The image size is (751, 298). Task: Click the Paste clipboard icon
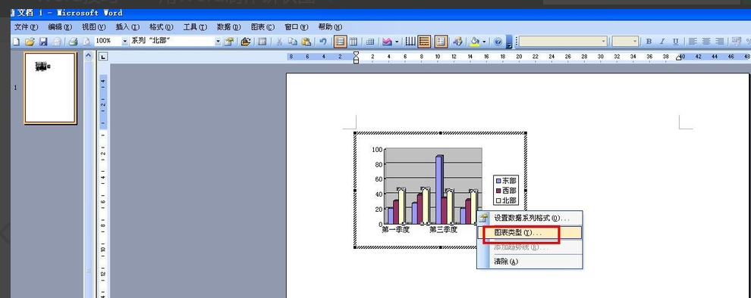pyautogui.click(x=306, y=42)
